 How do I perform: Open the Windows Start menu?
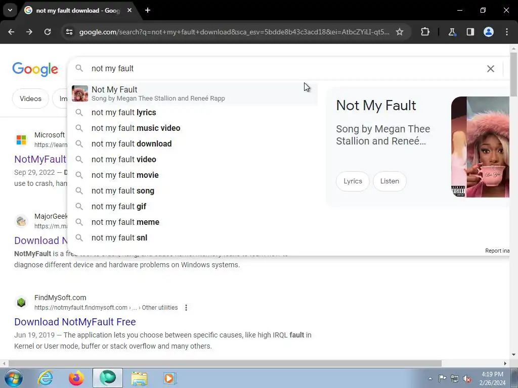pos(13,378)
